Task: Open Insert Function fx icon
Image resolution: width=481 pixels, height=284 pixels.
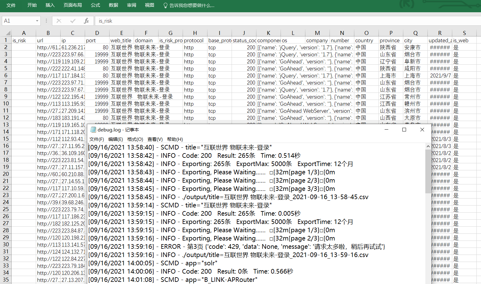Action: coord(87,21)
